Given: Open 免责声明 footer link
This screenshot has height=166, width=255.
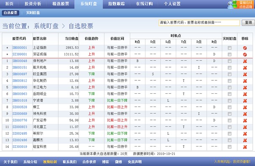Looking at the screenshot, I should click(134, 162).
